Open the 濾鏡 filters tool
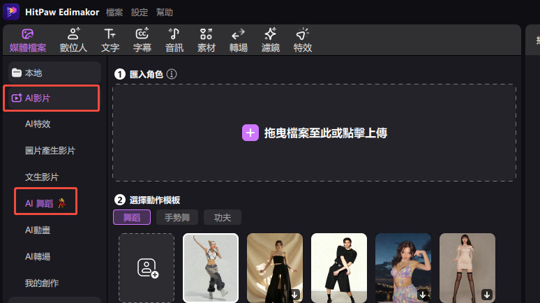 coord(270,40)
